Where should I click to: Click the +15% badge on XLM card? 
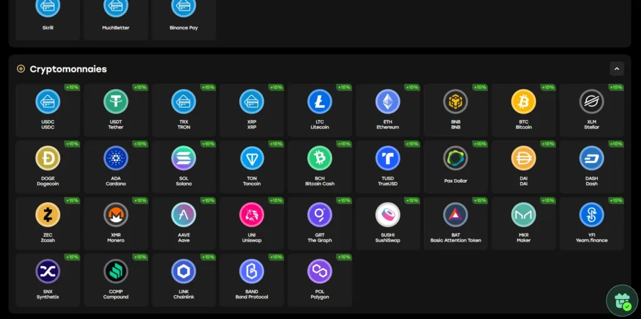coord(616,87)
